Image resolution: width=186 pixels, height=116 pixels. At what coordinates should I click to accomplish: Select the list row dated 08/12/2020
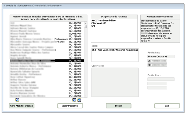point(46,88)
